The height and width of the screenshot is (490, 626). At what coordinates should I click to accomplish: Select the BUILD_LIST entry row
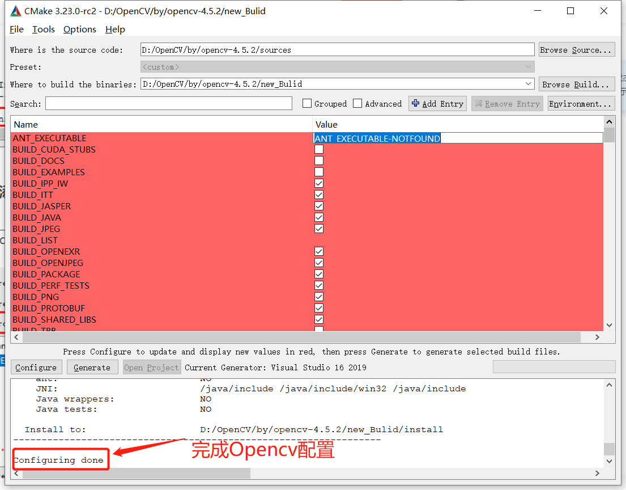click(x=307, y=240)
